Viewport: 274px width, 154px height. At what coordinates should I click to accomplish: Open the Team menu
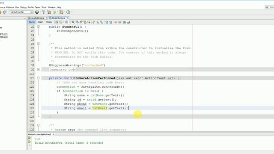coord(38,7)
